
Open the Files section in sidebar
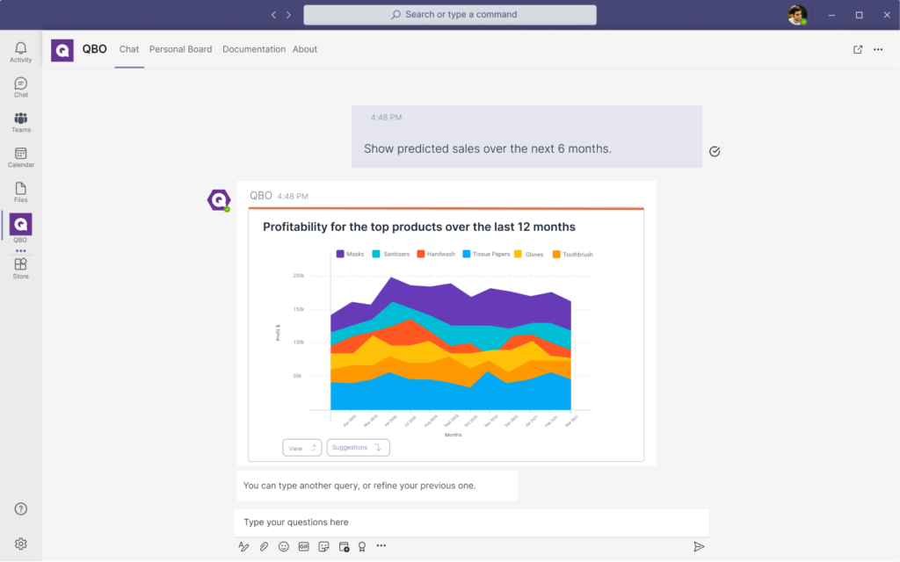[x=20, y=192]
